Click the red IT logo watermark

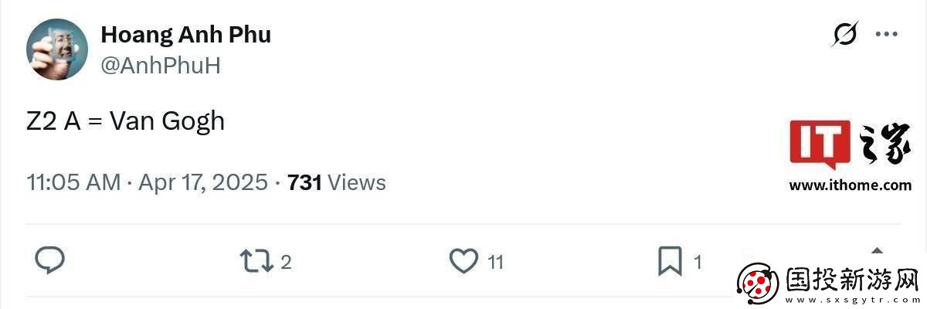click(820, 144)
